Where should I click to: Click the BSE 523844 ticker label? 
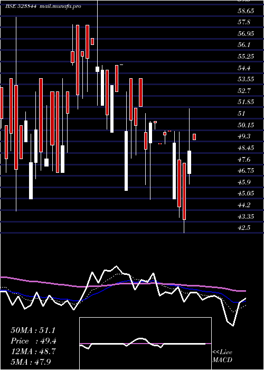coord(21,6)
